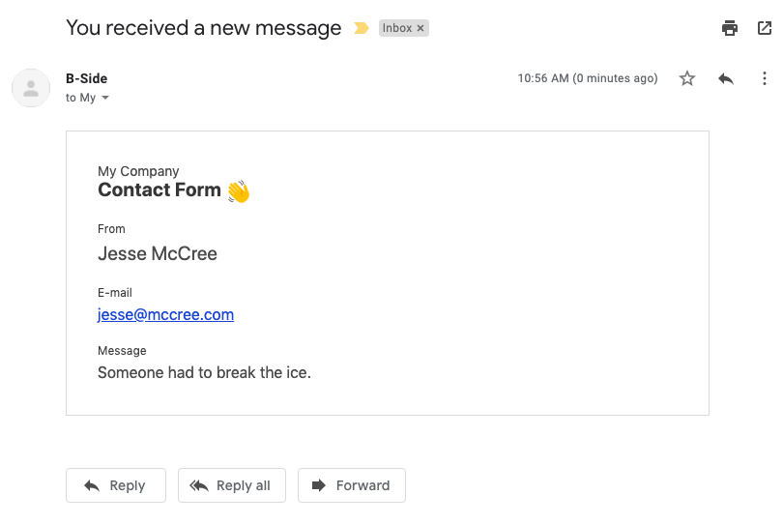
Task: Open email in new window
Action: [764, 28]
